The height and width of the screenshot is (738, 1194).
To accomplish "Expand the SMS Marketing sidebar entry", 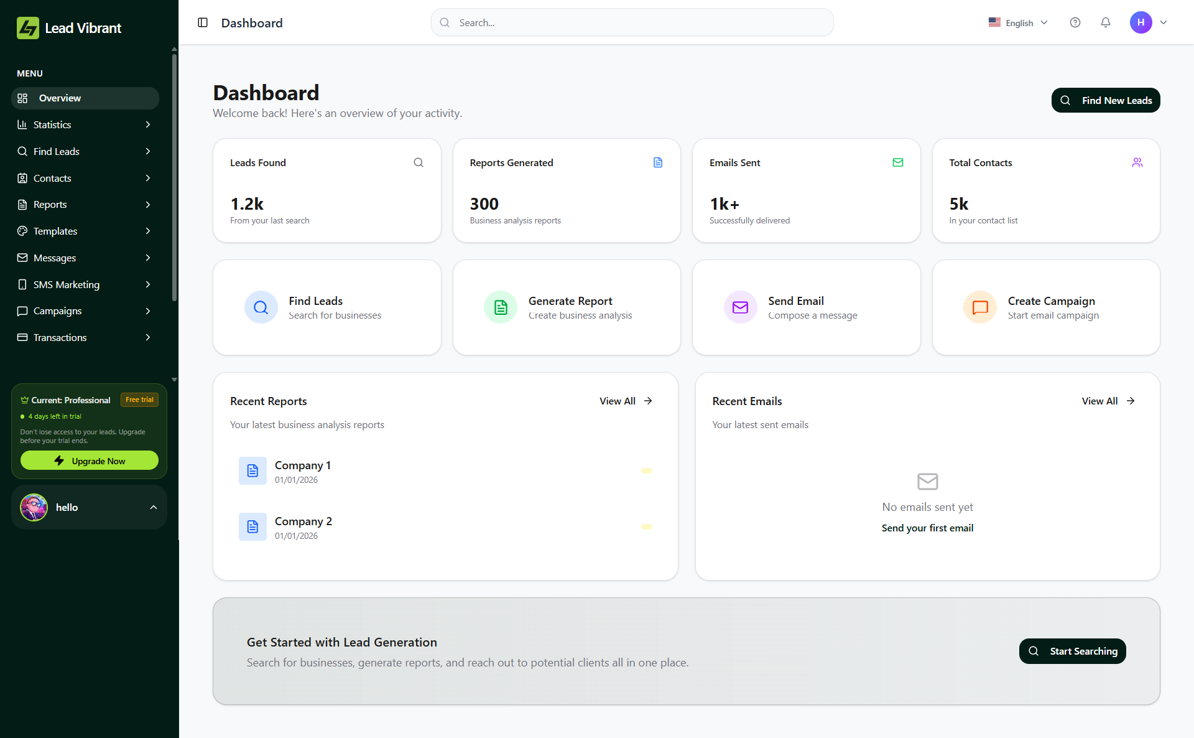I will point(85,284).
